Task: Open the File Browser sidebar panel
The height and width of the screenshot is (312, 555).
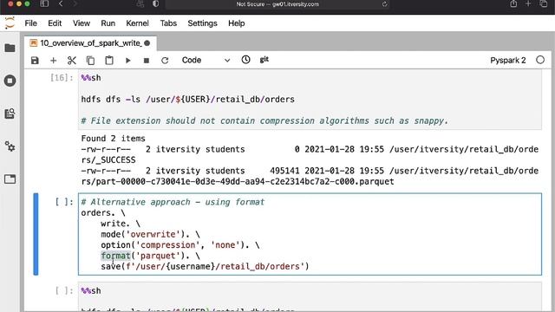Action: coord(10,48)
